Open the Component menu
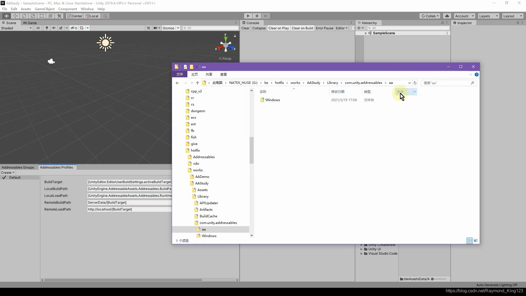Image resolution: width=526 pixels, height=296 pixels. click(x=68, y=9)
